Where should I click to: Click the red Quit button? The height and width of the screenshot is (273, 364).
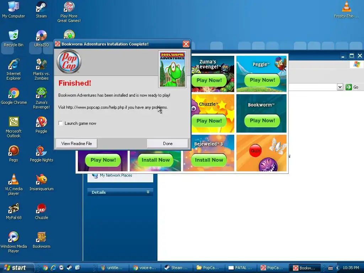pos(255,151)
